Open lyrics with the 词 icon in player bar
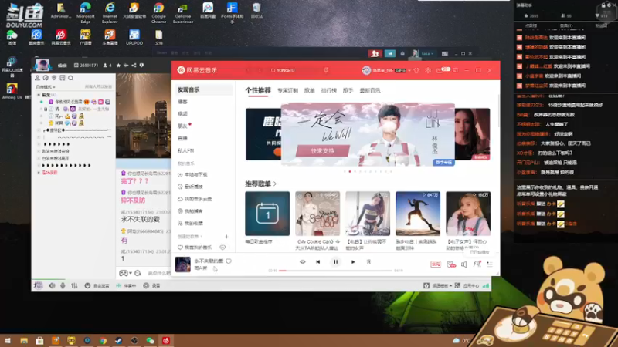Screen dimensions: 618x347 368,261
